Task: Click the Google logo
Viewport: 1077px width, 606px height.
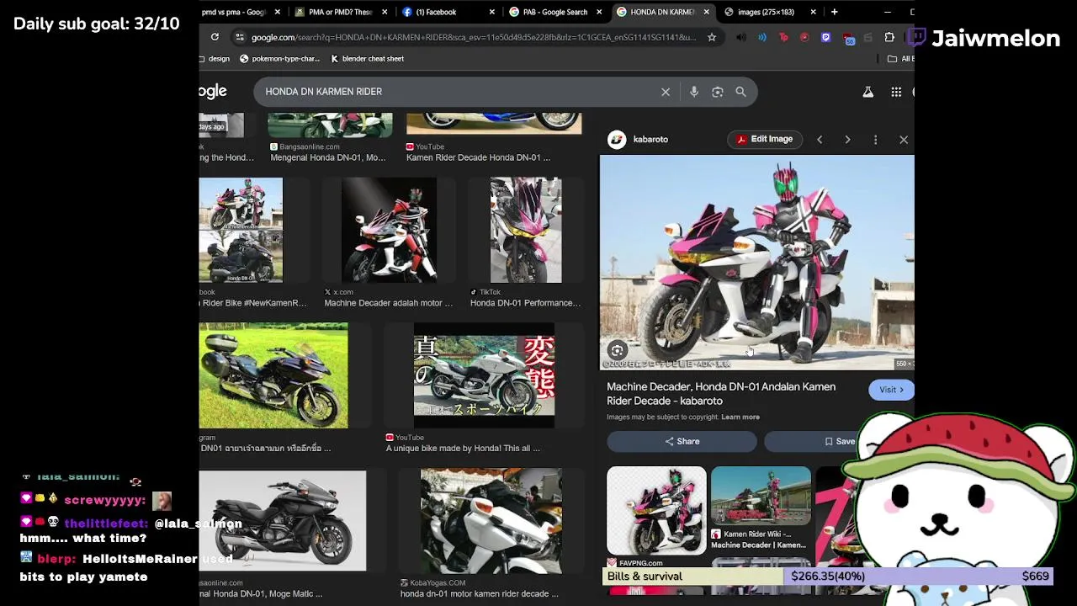Action: point(213,92)
